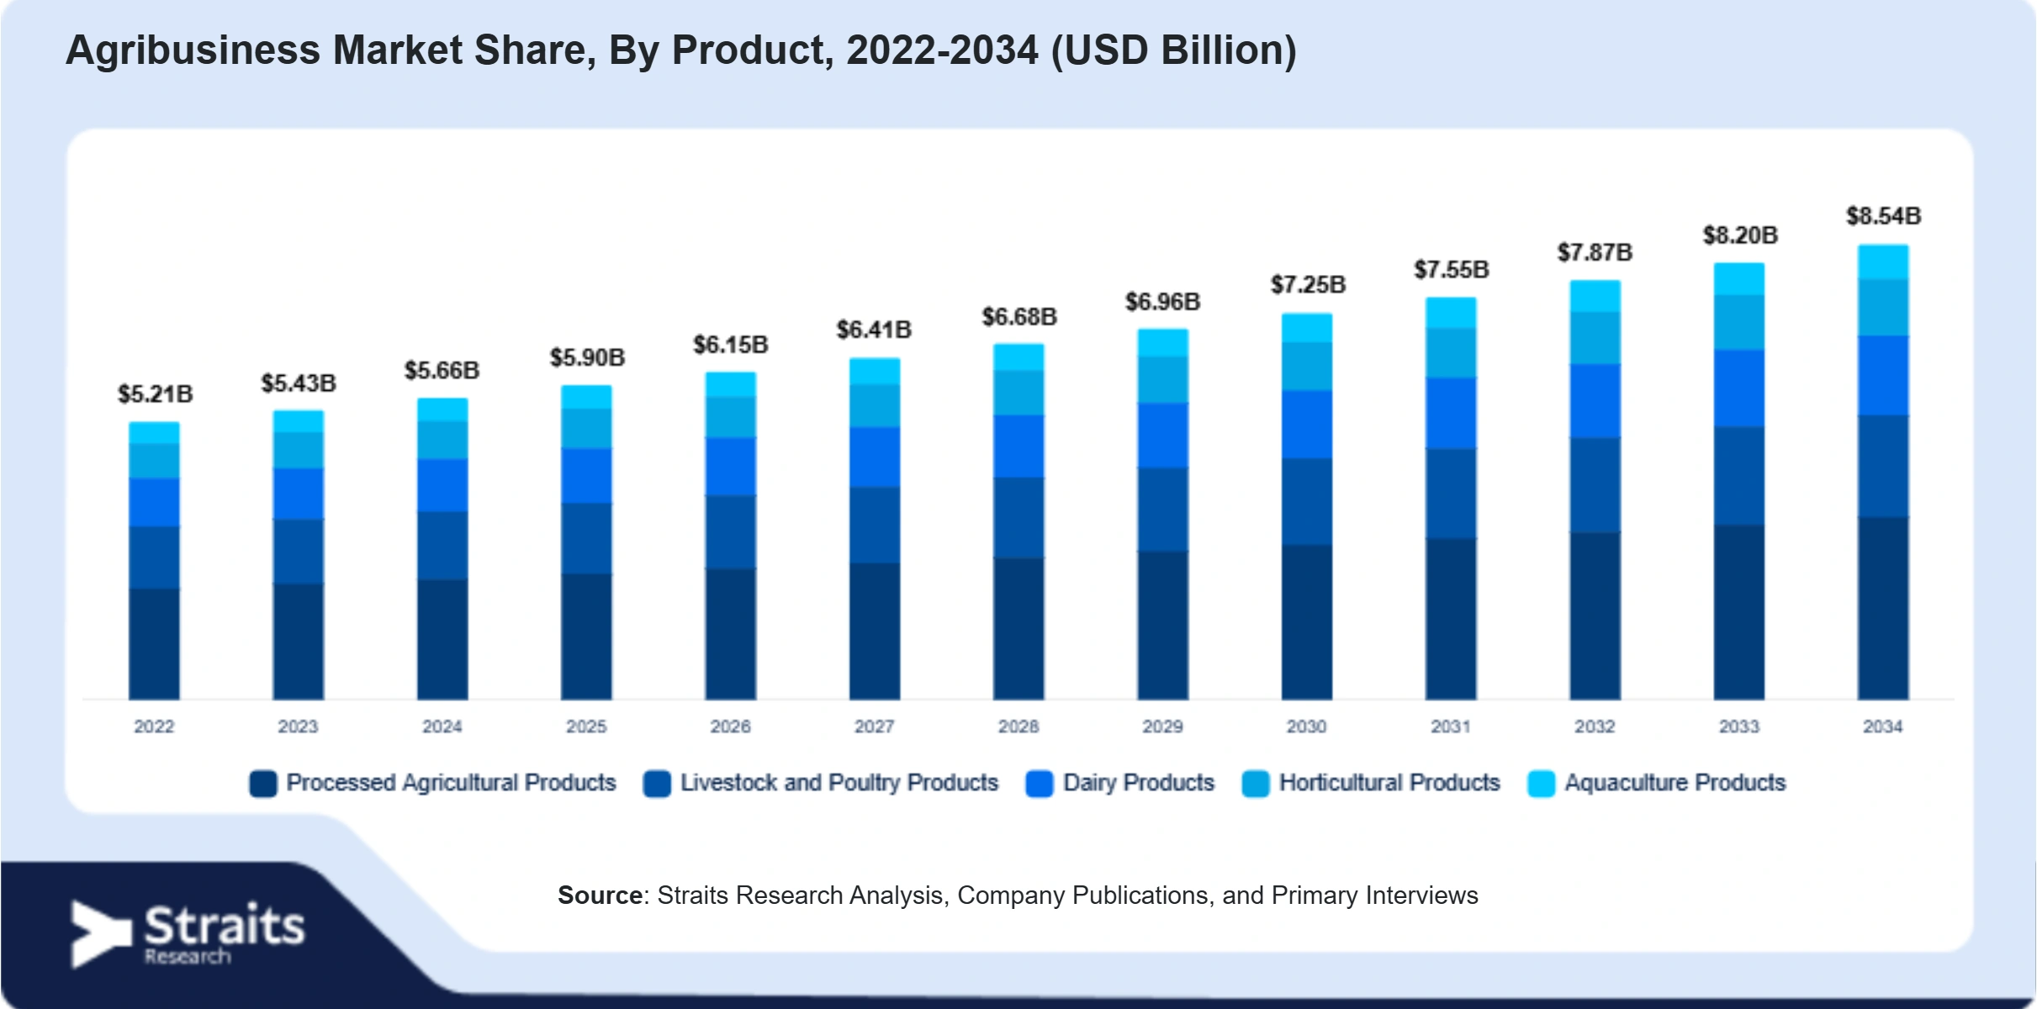The height and width of the screenshot is (1009, 2037).
Task: Click the Horticultural Products legend swatch
Action: click(x=1256, y=783)
